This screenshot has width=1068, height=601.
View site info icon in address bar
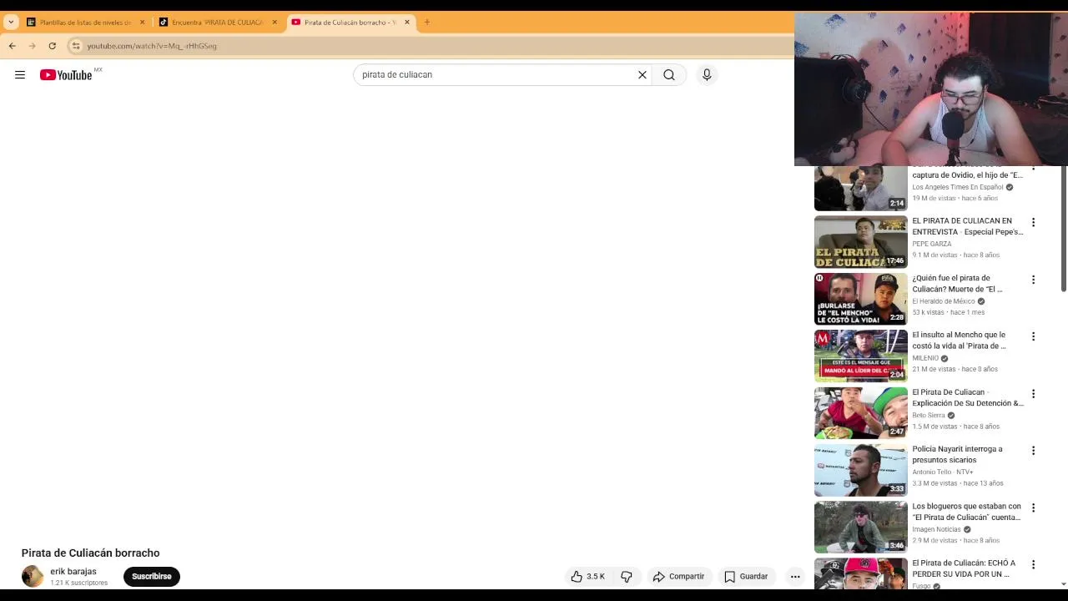[x=76, y=46]
